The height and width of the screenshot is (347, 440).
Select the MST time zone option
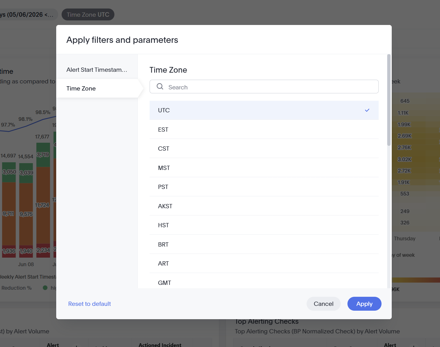pos(264,168)
